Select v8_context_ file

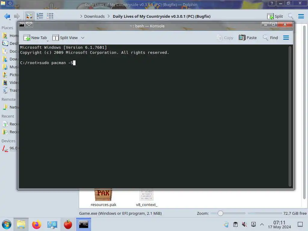point(146,198)
